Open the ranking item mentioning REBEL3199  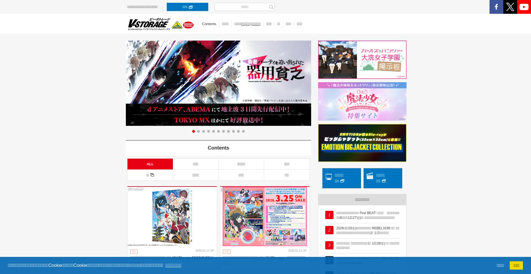(x=367, y=230)
